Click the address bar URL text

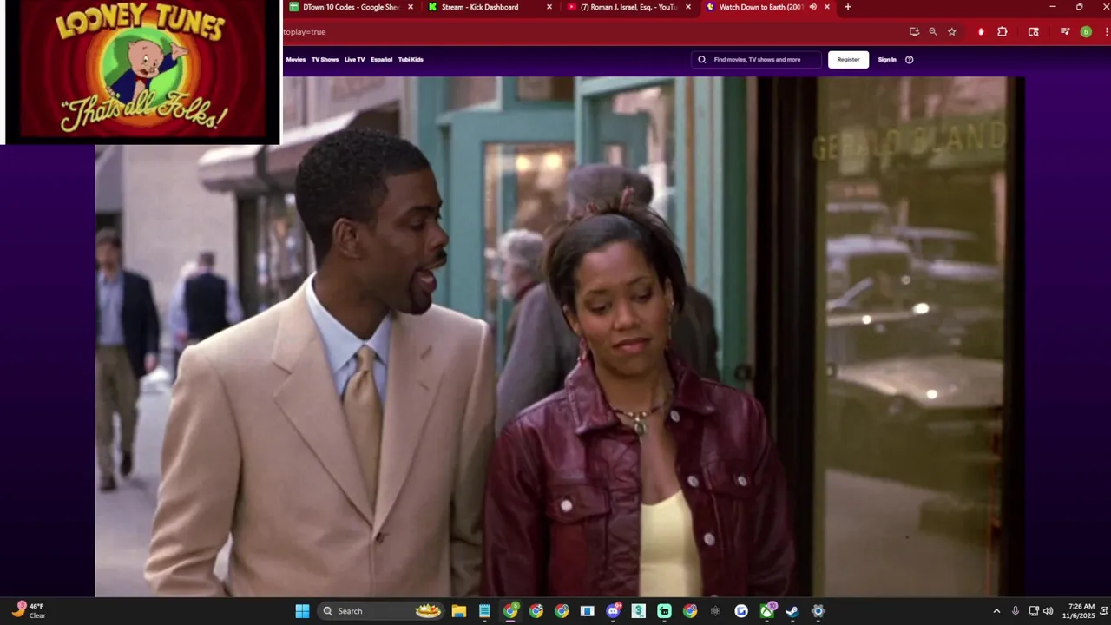pyautogui.click(x=304, y=32)
